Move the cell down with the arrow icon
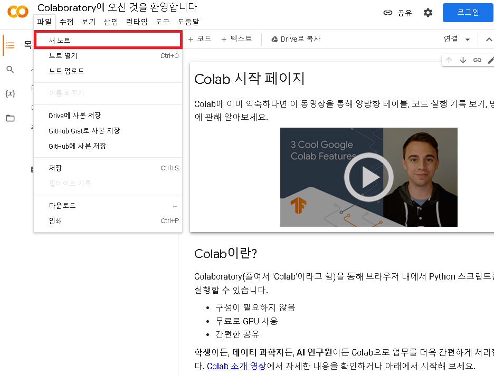 (x=463, y=60)
